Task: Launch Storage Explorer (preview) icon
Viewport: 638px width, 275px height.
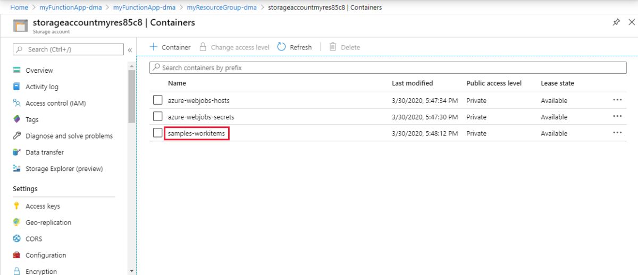Action: [x=16, y=169]
